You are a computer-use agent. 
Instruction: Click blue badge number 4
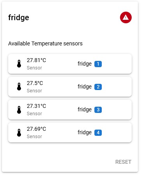pos(98,133)
